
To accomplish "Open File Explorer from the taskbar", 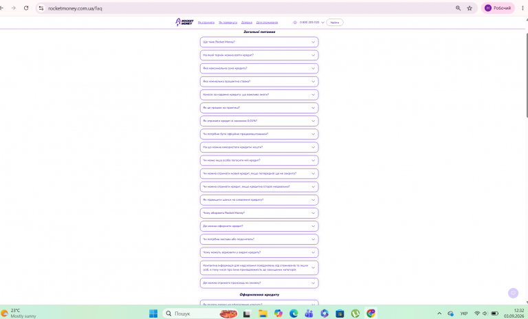I will tap(263, 313).
